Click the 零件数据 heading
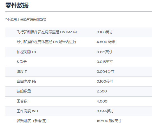This screenshot has height=130, width=152. [17, 5]
